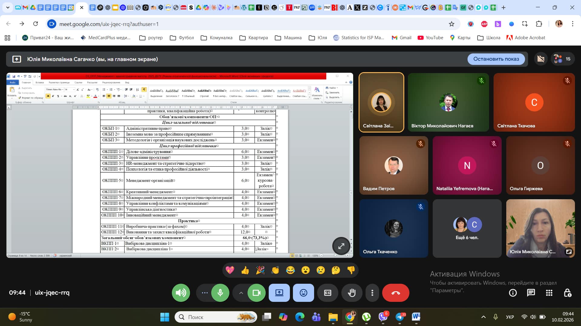581x326 pixels.
Task: Open the Activities grid icon
Action: [x=549, y=293]
